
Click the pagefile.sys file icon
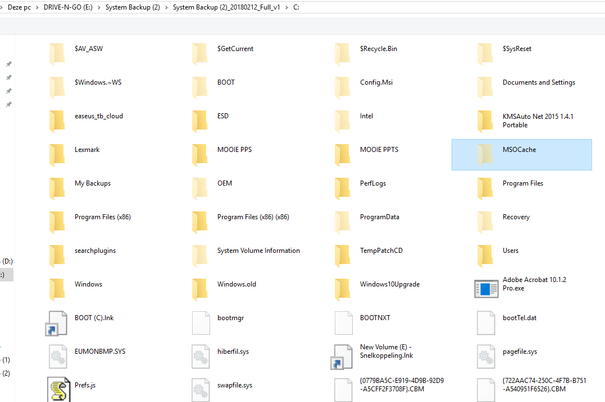pyautogui.click(x=486, y=357)
